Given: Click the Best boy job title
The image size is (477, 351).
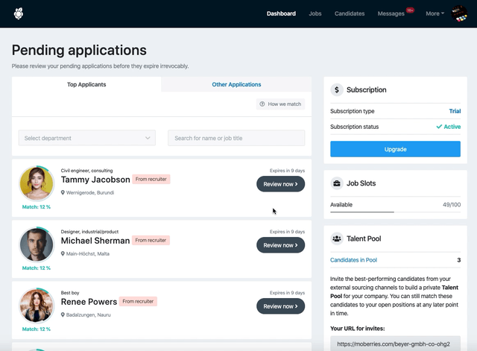Looking at the screenshot, I should [70, 293].
